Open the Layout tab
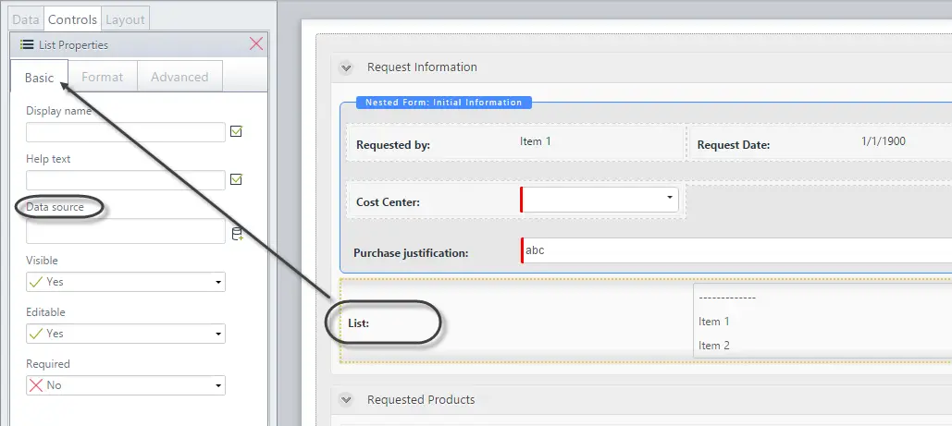The image size is (952, 426). tap(125, 19)
